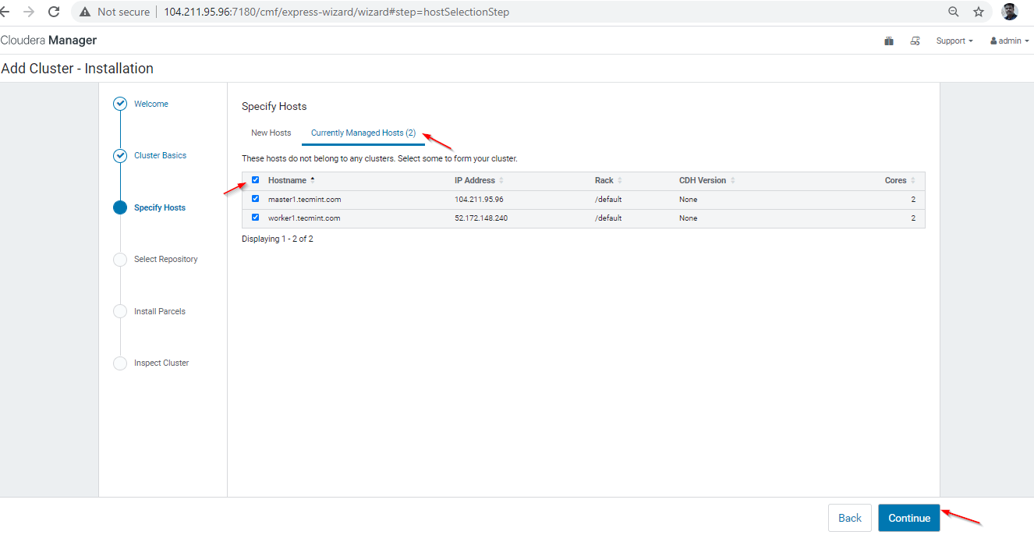Uncheck the worker1.tecmint.com host checkbox
Viewport: 1034px width, 535px height.
(255, 218)
